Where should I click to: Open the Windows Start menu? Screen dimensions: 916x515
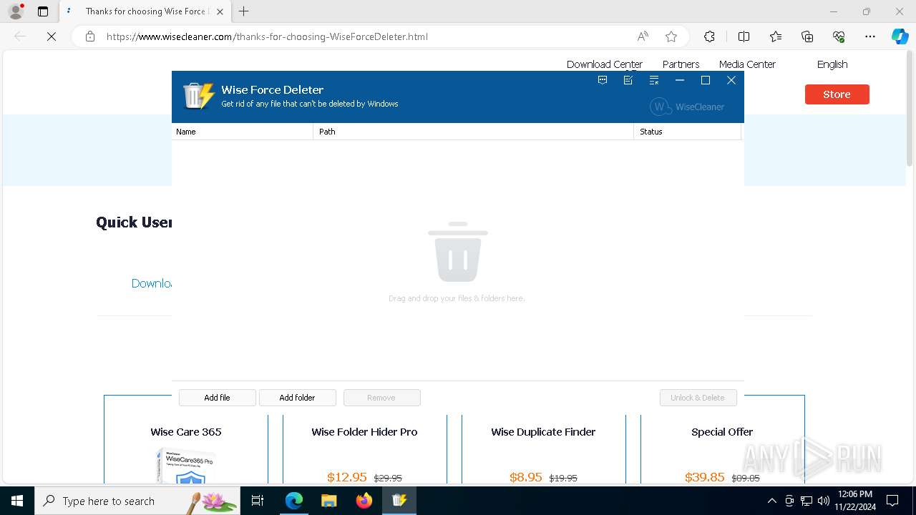[17, 501]
